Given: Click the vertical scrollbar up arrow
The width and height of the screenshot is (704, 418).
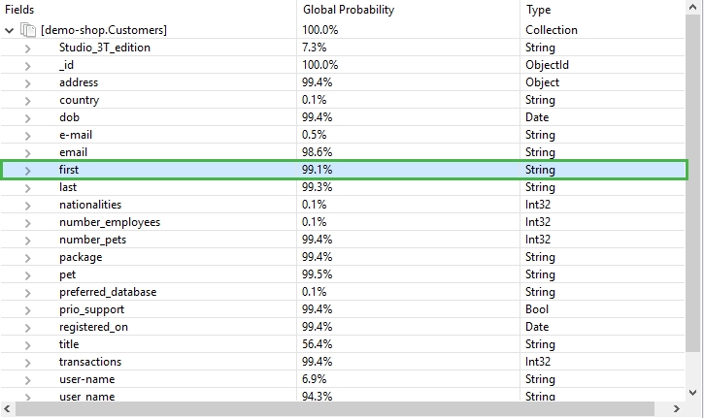Looking at the screenshot, I should 692,7.
